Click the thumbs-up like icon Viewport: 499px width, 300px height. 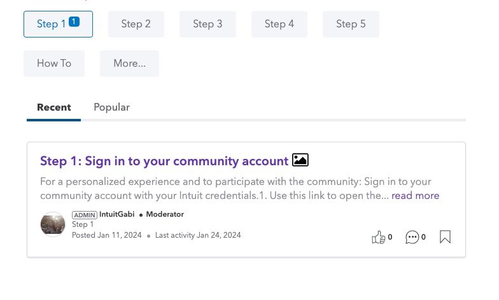click(378, 237)
